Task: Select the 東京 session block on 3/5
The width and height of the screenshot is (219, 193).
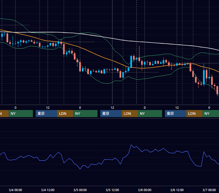Action: pos(111,114)
